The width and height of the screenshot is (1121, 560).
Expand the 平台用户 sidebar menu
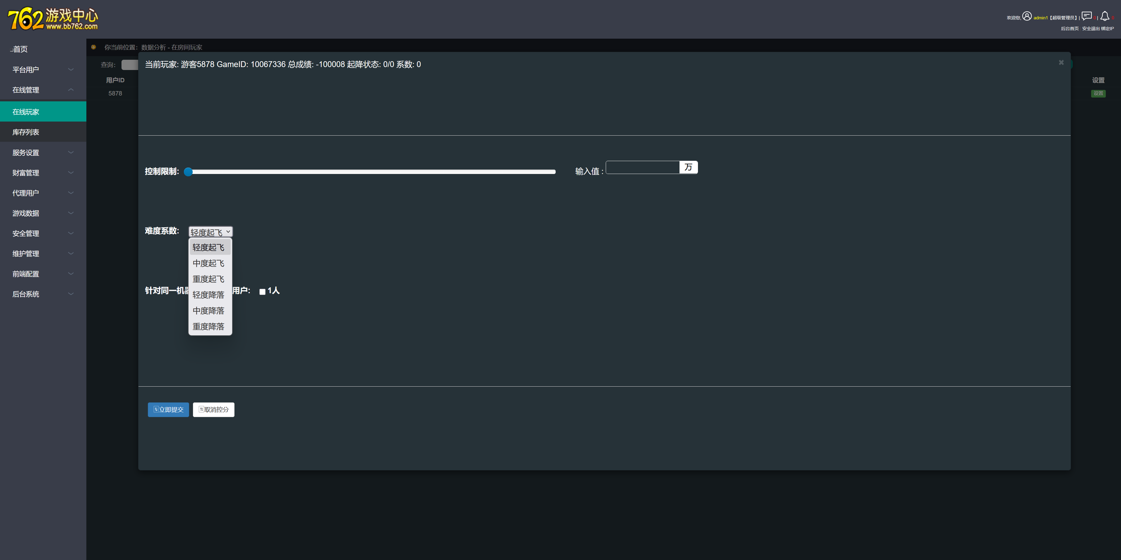click(x=43, y=70)
